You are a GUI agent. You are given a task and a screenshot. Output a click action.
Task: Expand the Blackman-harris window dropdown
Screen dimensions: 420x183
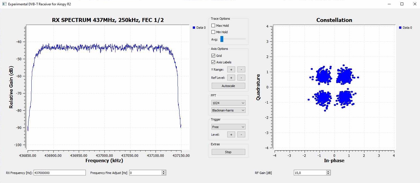pyautogui.click(x=228, y=110)
